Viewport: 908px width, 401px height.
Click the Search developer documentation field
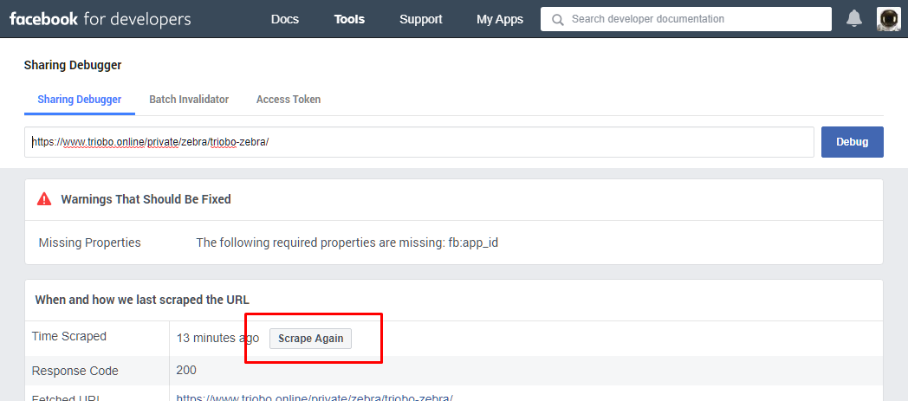tap(693, 19)
